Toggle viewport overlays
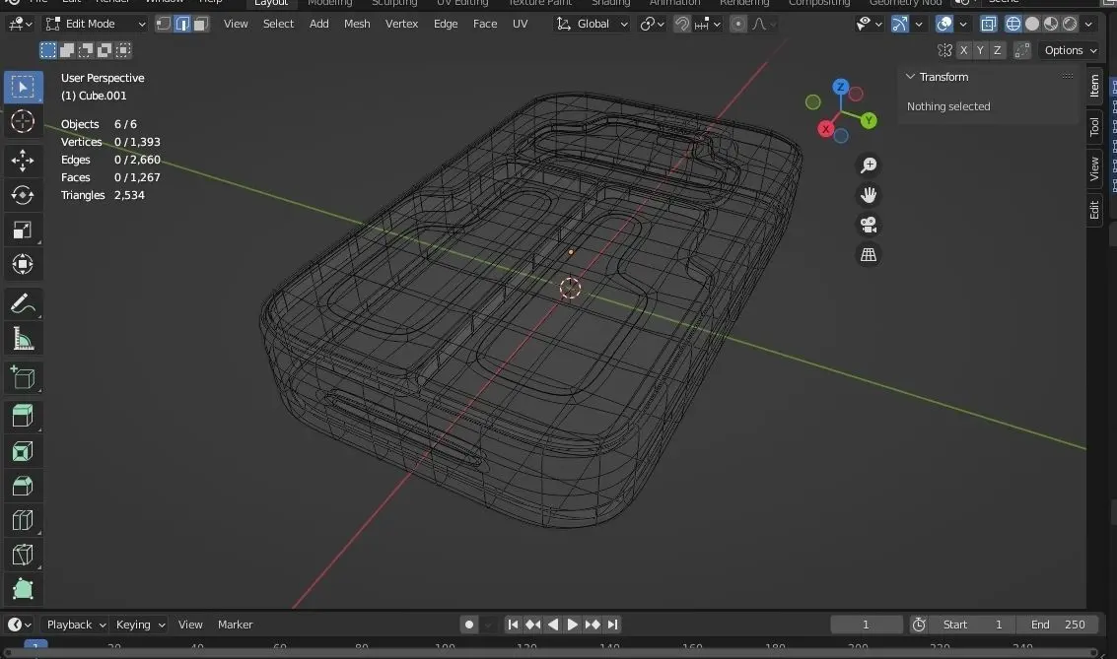This screenshot has width=1117, height=659. [944, 25]
